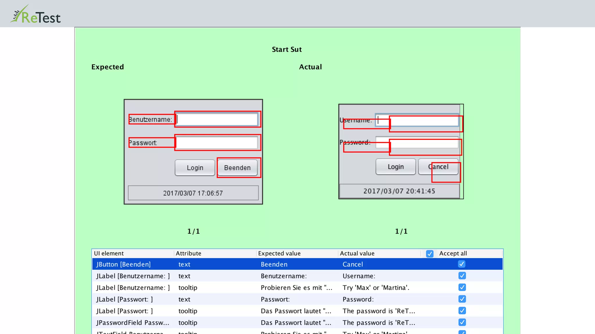Toggle checkbox for Benutzername tooltip row

462,287
